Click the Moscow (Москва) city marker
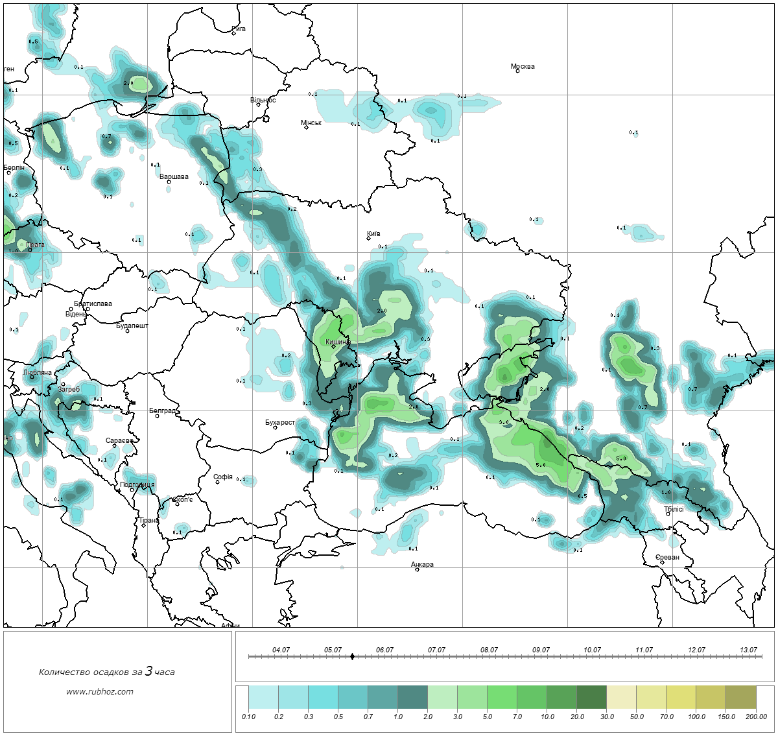This screenshot has height=736, width=778. tap(517, 71)
